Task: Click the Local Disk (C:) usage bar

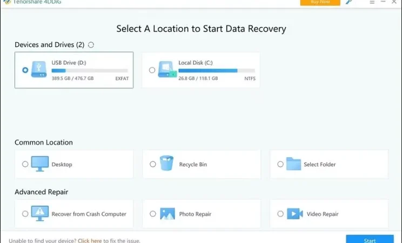Action: pyautogui.click(x=217, y=71)
